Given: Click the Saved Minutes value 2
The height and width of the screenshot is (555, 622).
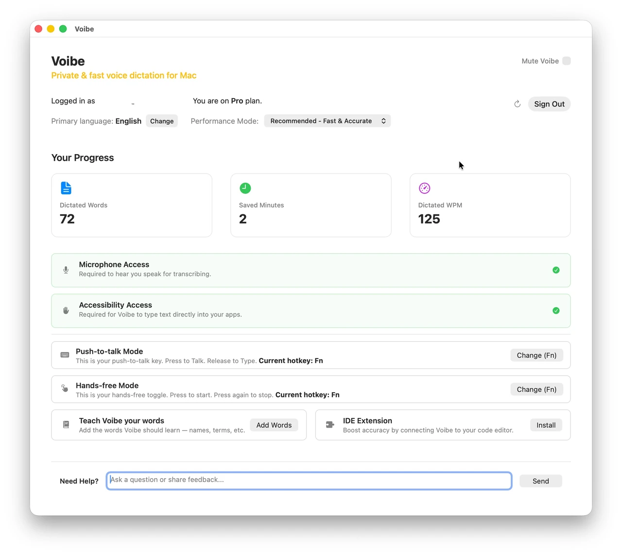Looking at the screenshot, I should (x=243, y=219).
